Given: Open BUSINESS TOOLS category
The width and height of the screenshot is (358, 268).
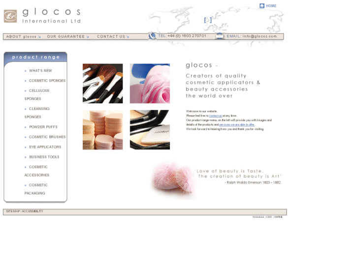Looking at the screenshot, I should [44, 157].
